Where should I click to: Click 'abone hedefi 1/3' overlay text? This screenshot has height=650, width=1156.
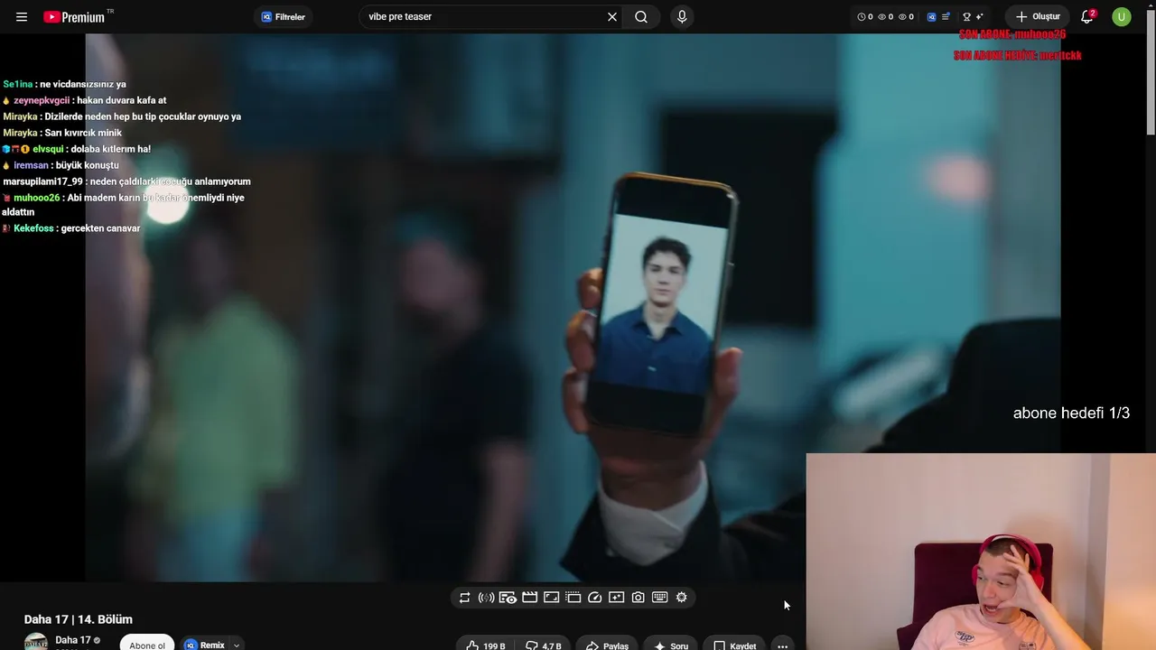(1071, 413)
